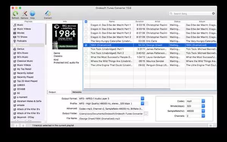Click the File Name field

coord(111,118)
